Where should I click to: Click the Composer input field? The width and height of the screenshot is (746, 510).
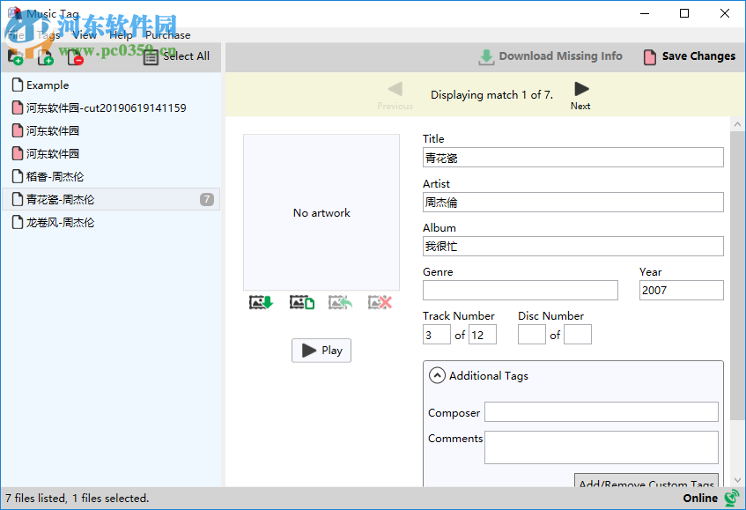click(x=602, y=412)
